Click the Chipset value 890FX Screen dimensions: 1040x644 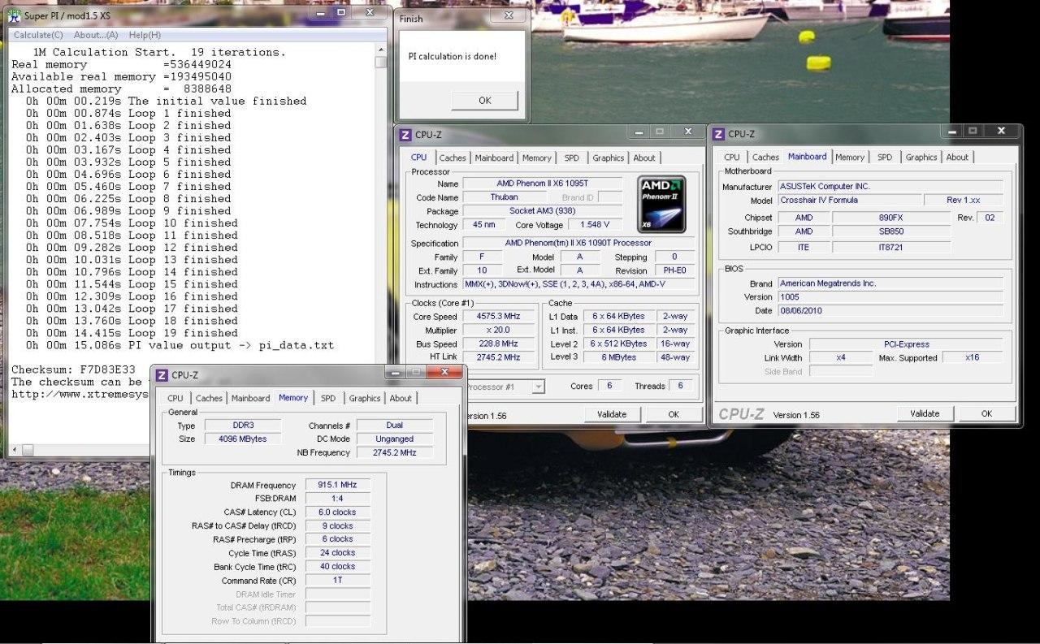coord(891,218)
